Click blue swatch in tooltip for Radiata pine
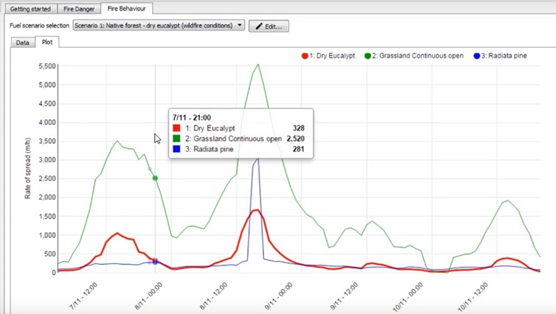The width and height of the screenshot is (556, 314). [x=177, y=149]
